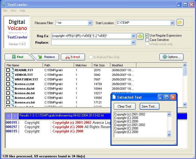Mark the WHATSNEW.TXT file checkbox

click(x=8, y=79)
